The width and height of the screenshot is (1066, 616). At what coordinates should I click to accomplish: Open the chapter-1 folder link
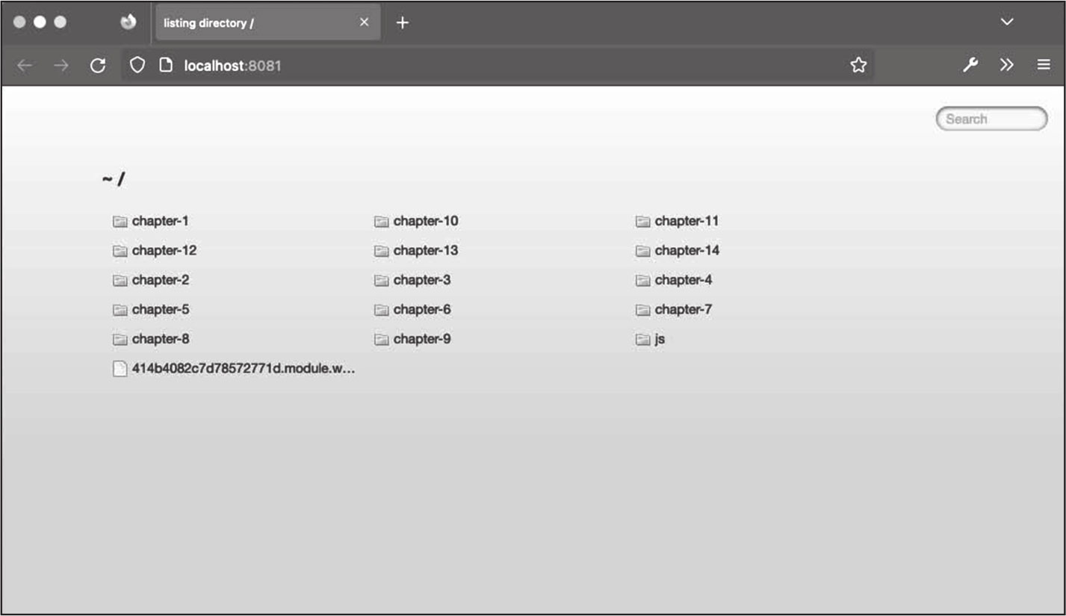coord(160,221)
